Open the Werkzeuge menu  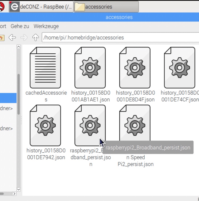[46, 26]
